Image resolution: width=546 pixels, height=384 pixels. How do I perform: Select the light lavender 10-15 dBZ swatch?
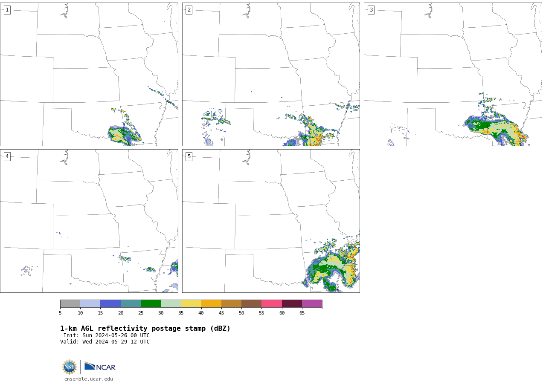coord(90,304)
